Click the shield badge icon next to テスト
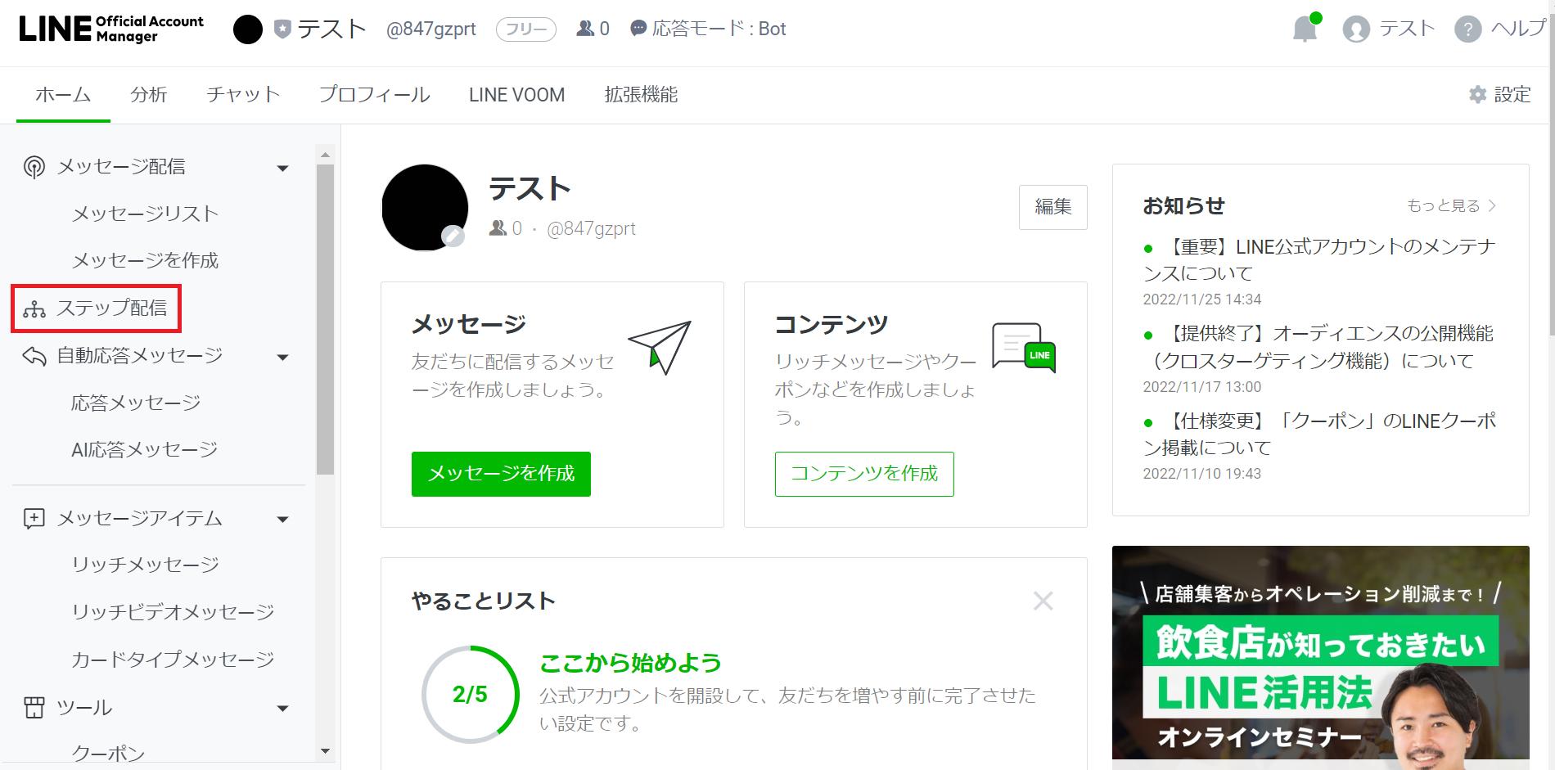This screenshot has width=1555, height=770. pos(282,29)
